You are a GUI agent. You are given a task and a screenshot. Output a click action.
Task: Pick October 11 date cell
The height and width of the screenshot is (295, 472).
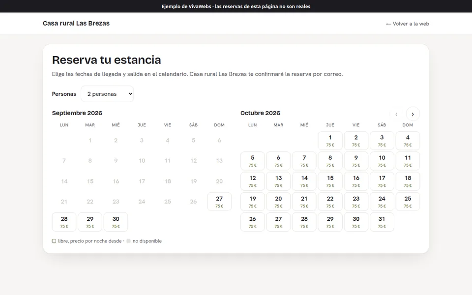[x=408, y=161]
